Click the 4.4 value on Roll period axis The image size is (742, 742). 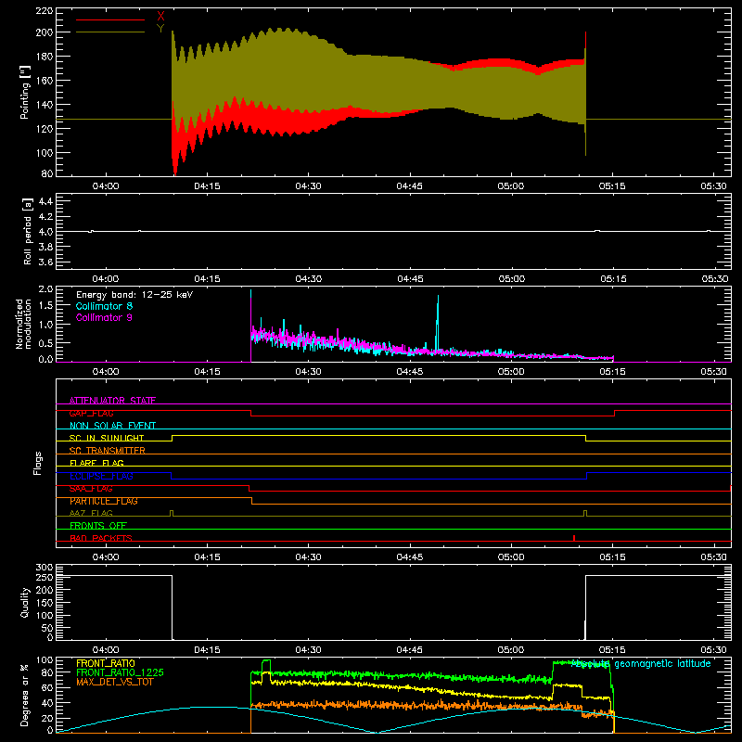[45, 201]
